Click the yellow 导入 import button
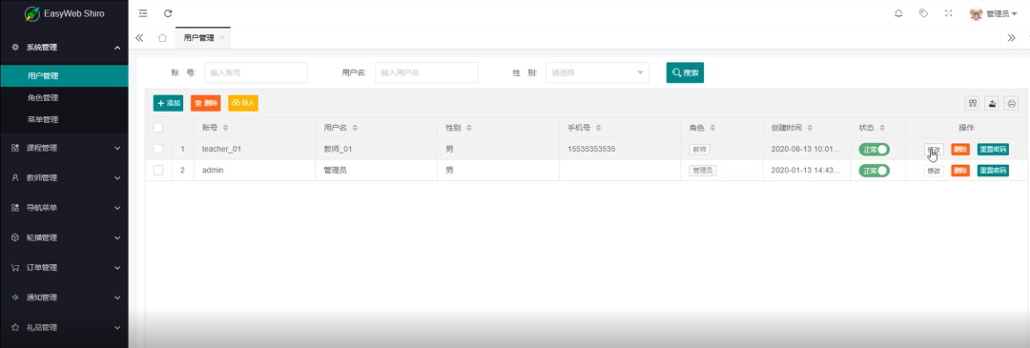 pos(243,103)
